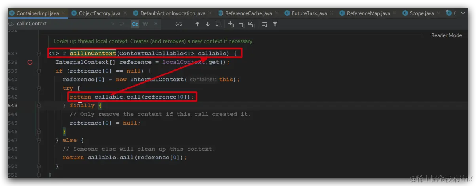Go to next occurrence arrow
Image resolution: width=476 pixels, height=186 pixels.
[208, 24]
